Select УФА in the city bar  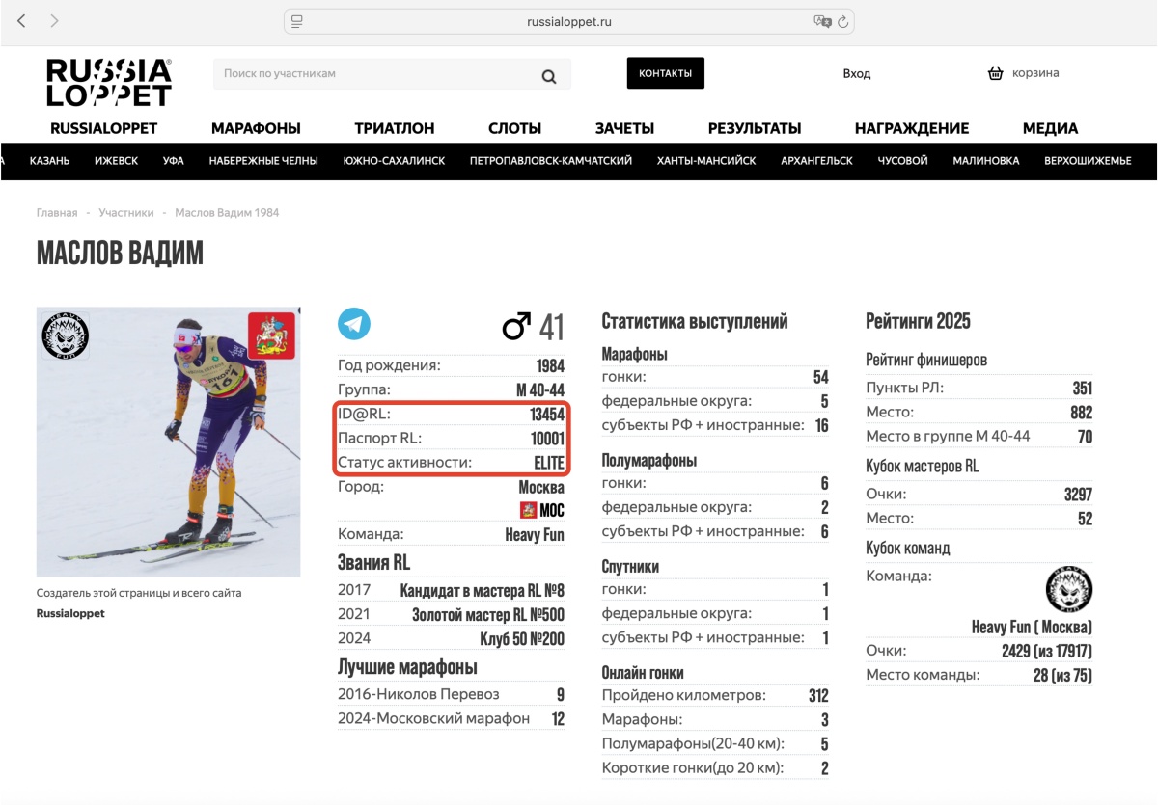coord(174,161)
